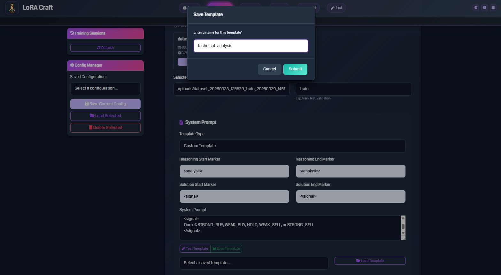Viewport: 501px width, 275px height.
Task: Click the Load Template button
Action: [x=370, y=261]
